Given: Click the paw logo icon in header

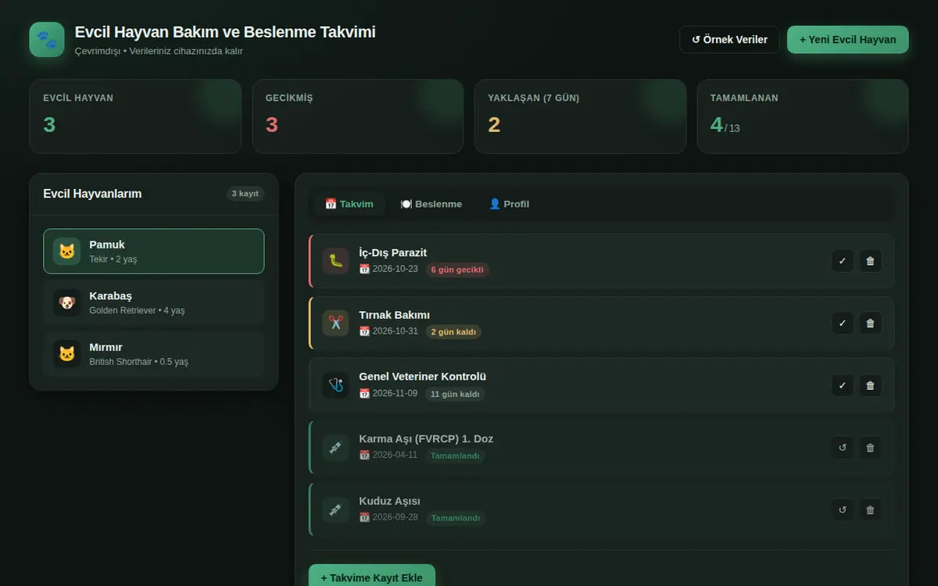Looking at the screenshot, I should click(x=47, y=40).
